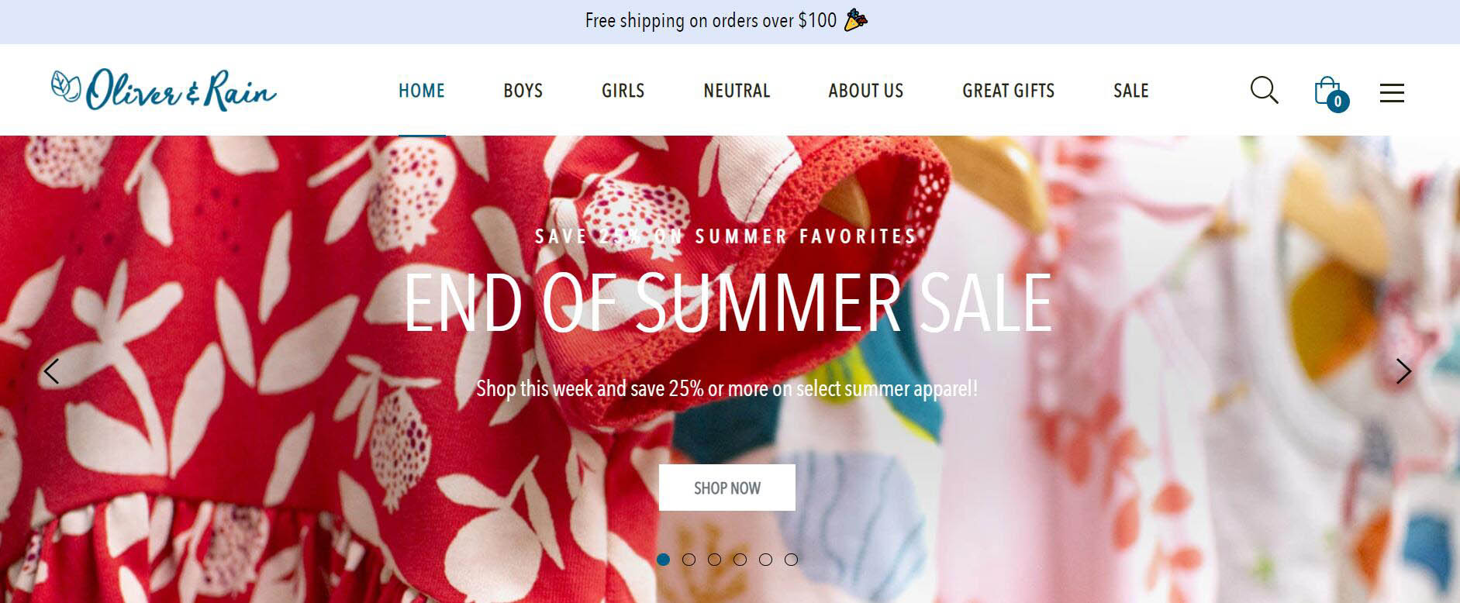The height and width of the screenshot is (603, 1460).
Task: Select the fourth carousel dot
Action: point(740,560)
